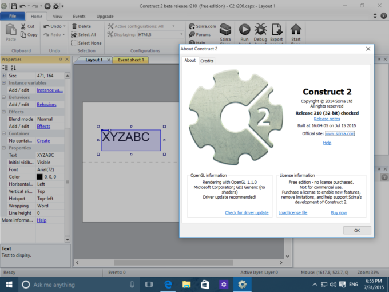The image size is (389, 292).
Task: Collapse the Effects section
Action: (4, 112)
